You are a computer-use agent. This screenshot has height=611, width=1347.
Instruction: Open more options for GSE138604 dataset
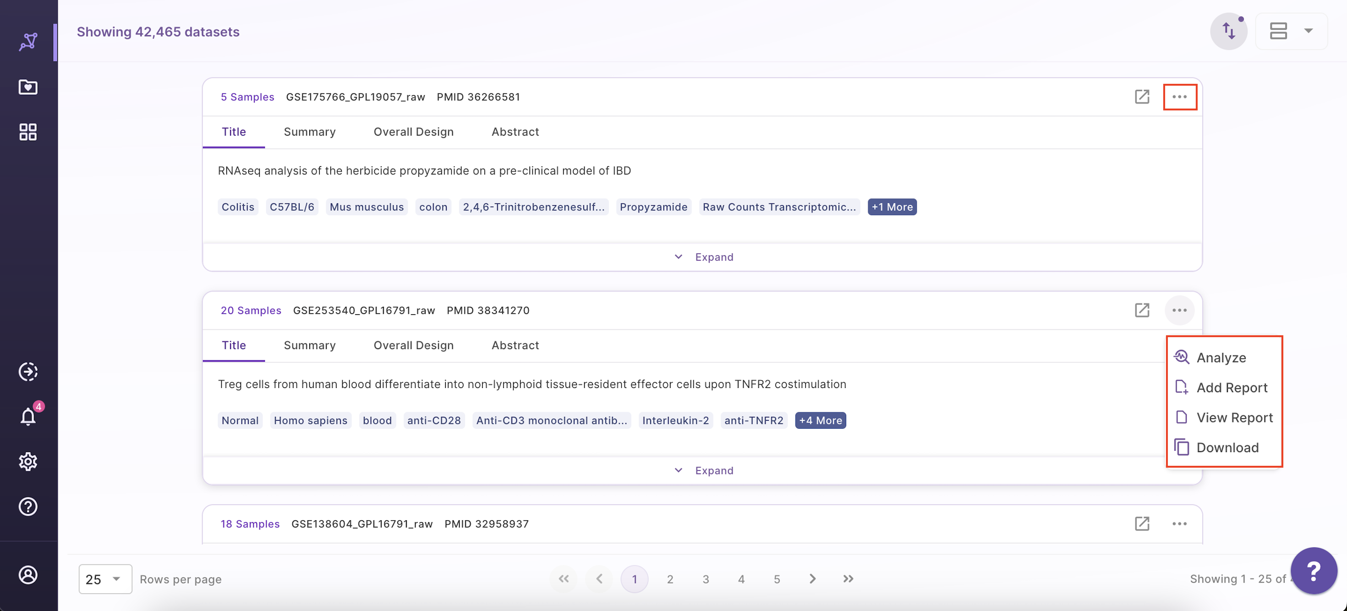[x=1180, y=524]
